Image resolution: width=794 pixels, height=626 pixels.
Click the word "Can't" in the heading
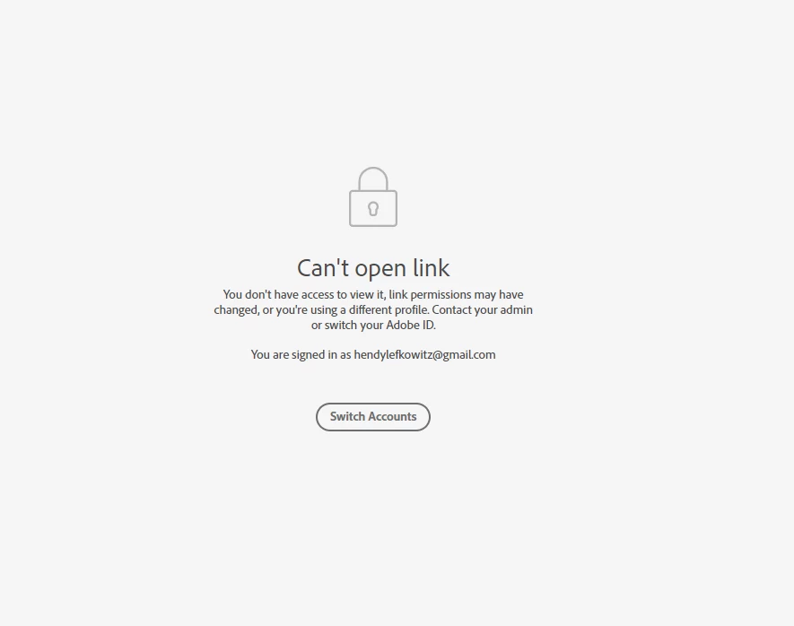[x=323, y=267]
